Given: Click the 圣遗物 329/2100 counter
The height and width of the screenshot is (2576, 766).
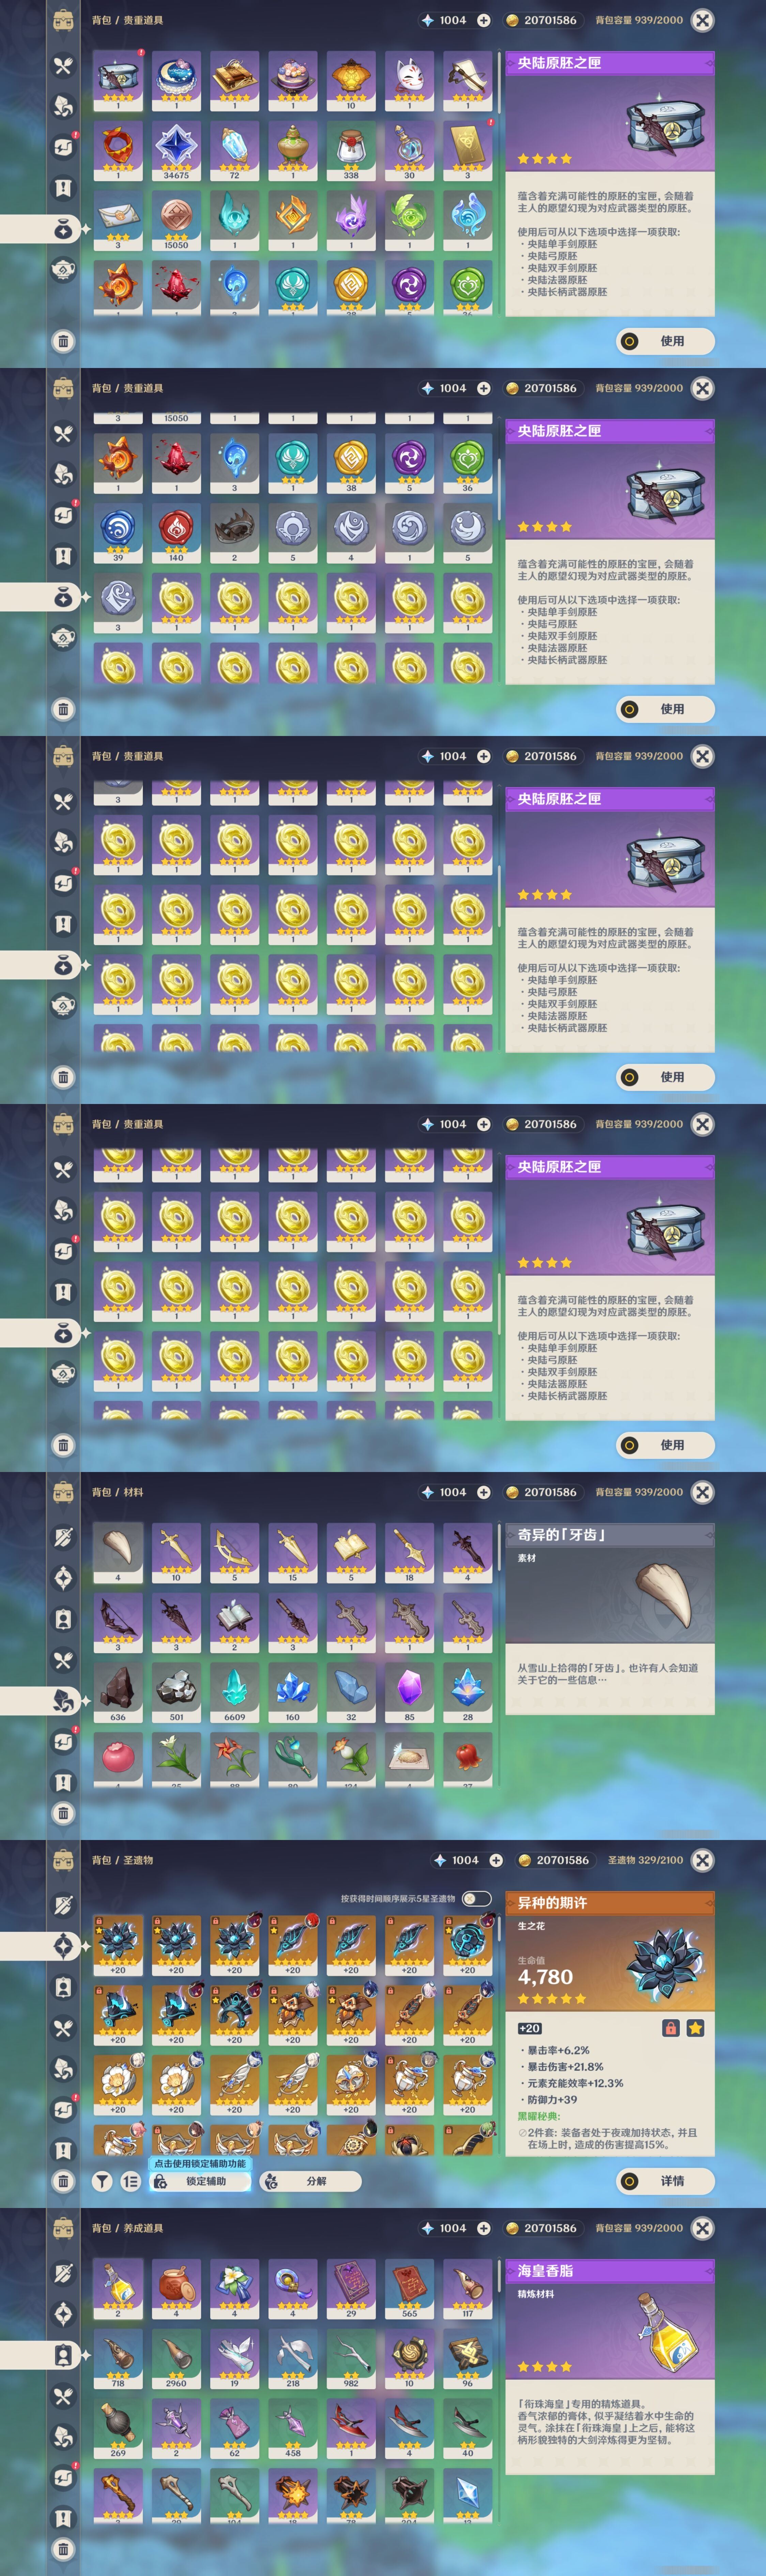Looking at the screenshot, I should pyautogui.click(x=645, y=1860).
